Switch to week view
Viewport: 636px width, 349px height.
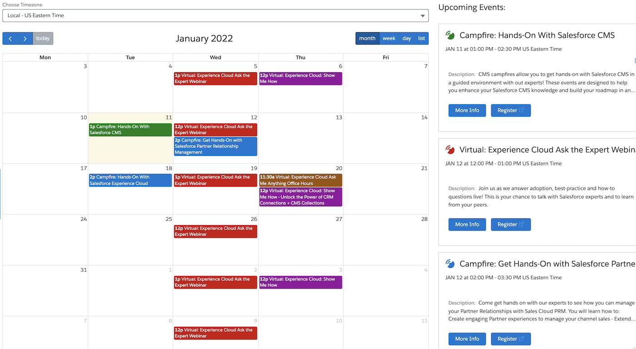(389, 39)
